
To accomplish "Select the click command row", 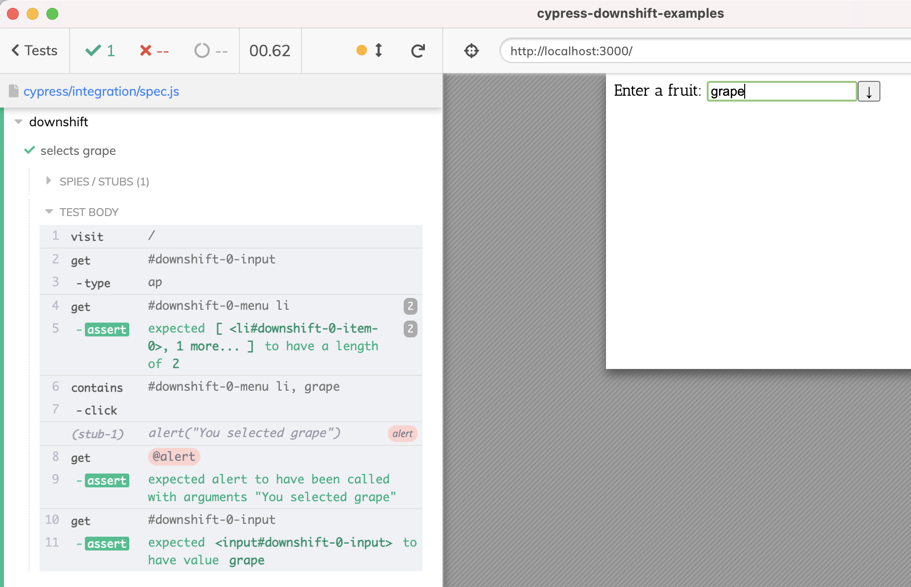I will pyautogui.click(x=231, y=410).
